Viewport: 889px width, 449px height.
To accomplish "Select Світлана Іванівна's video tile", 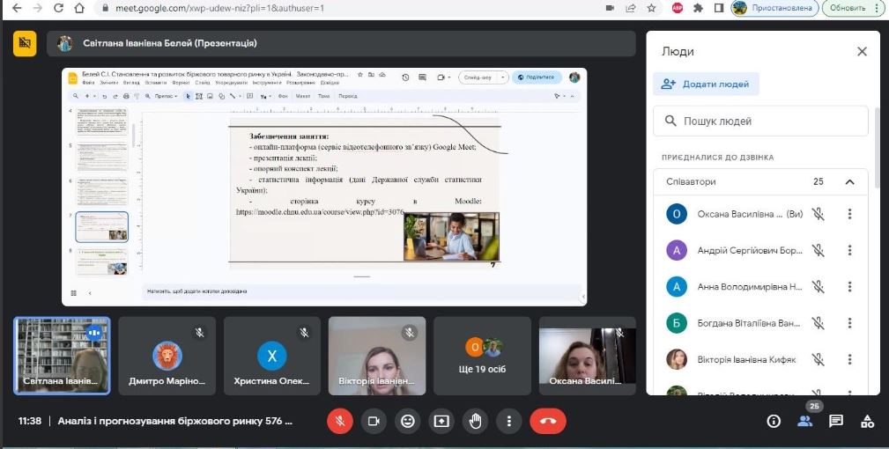I will (x=62, y=356).
